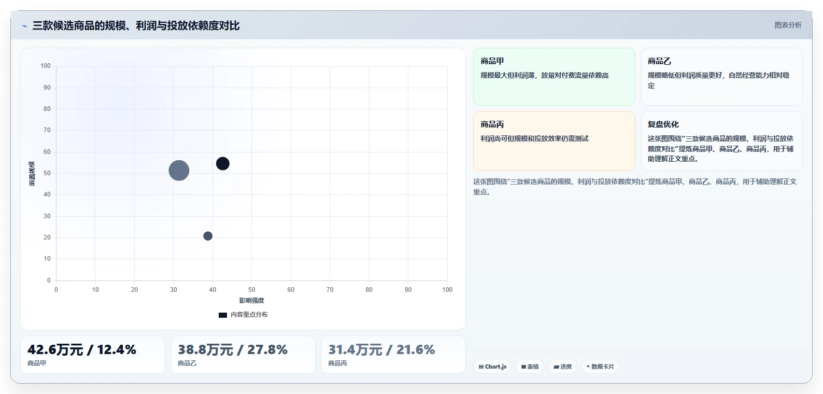Click the description 规模最大但利润薄，放量对付费流量依赖高
823x394 pixels.
[544, 75]
